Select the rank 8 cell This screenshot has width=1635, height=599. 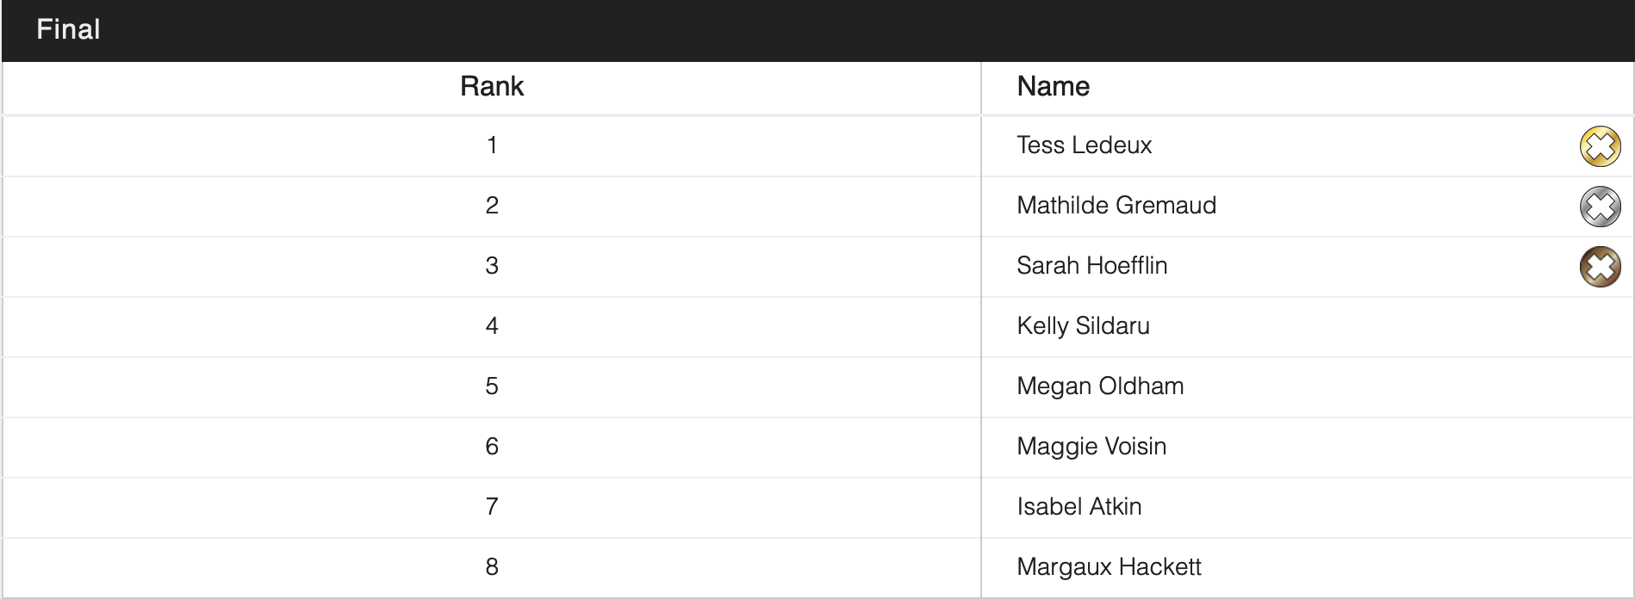pyautogui.click(x=492, y=567)
